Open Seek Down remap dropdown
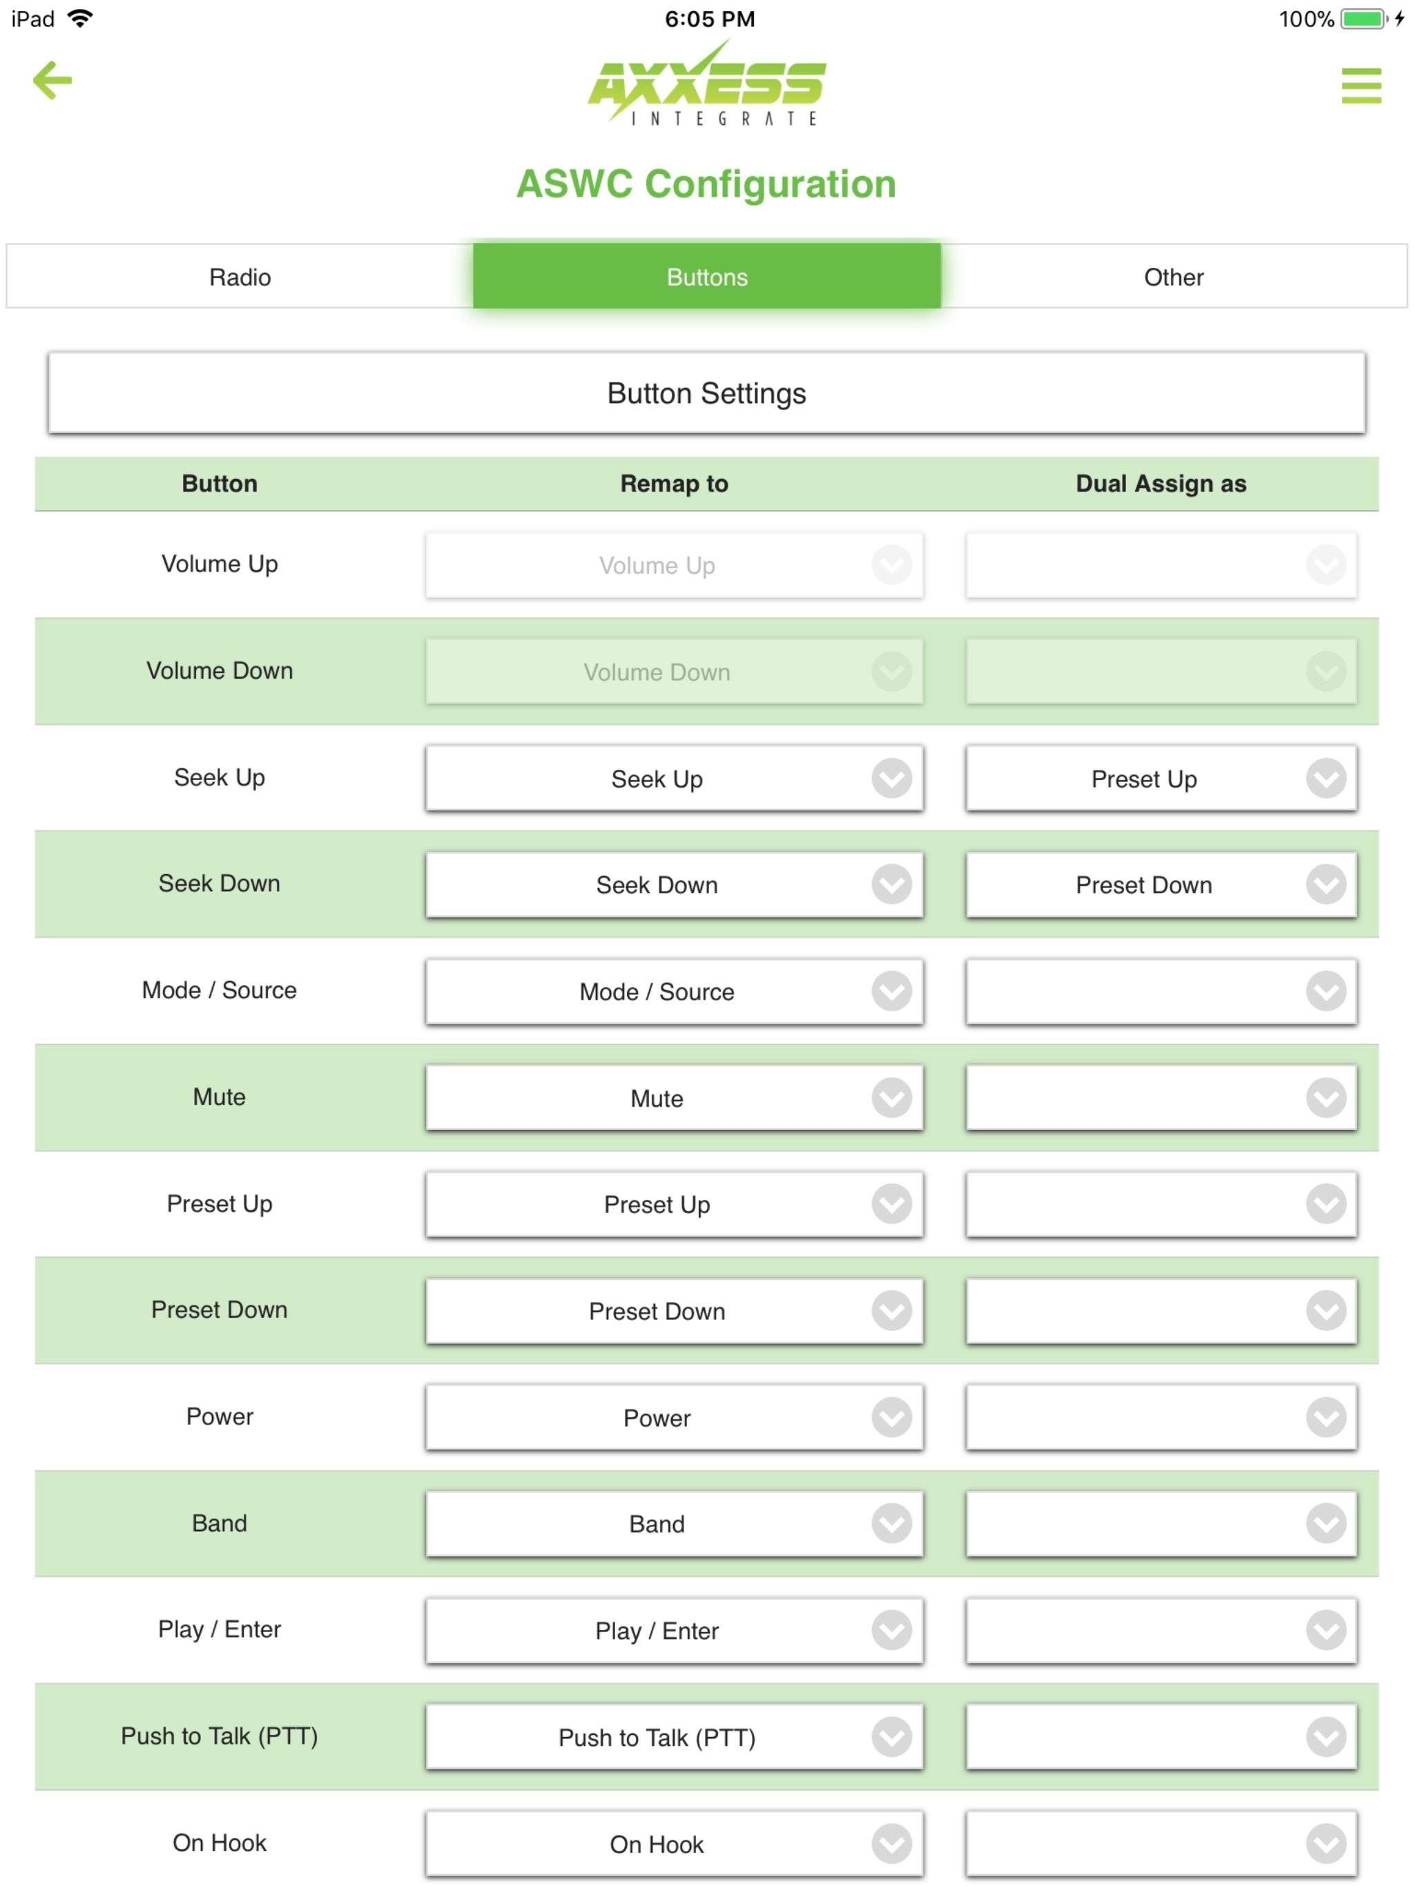This screenshot has height=1886, width=1414. (674, 885)
